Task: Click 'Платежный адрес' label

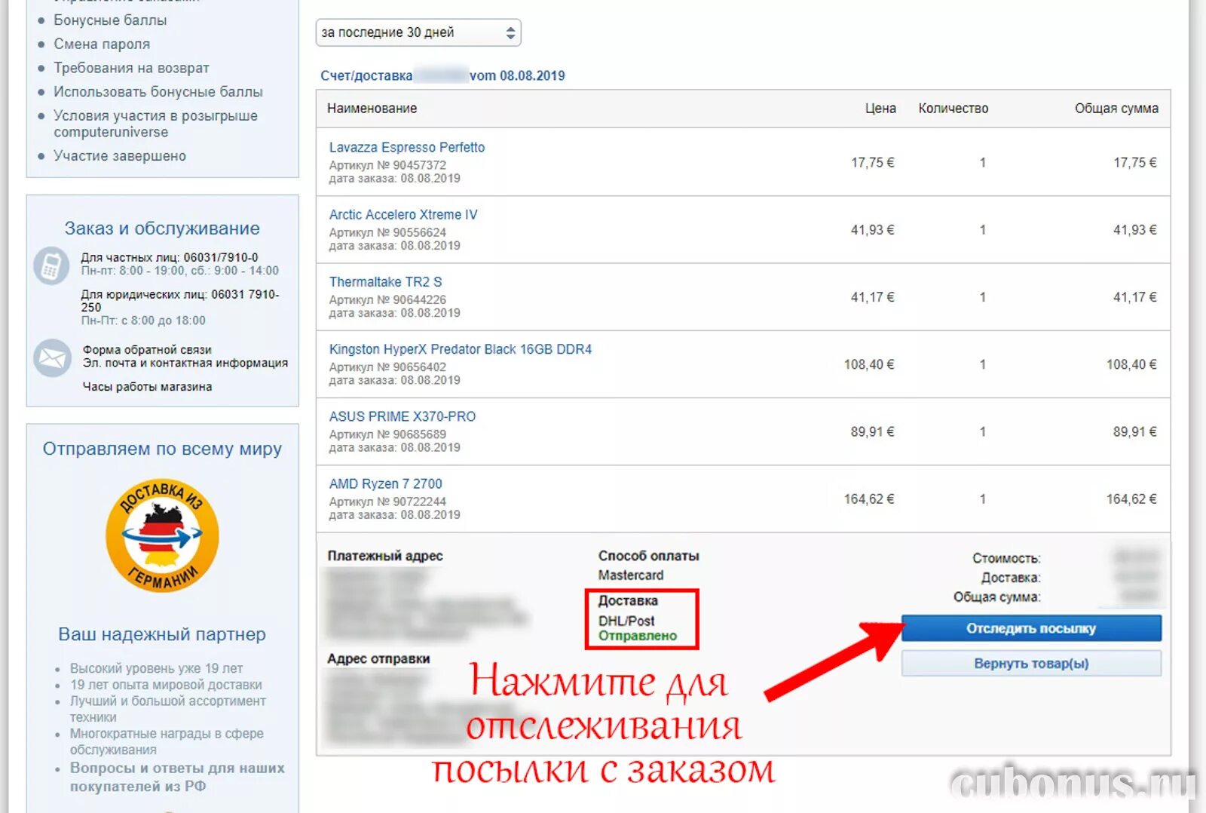Action: pos(385,557)
